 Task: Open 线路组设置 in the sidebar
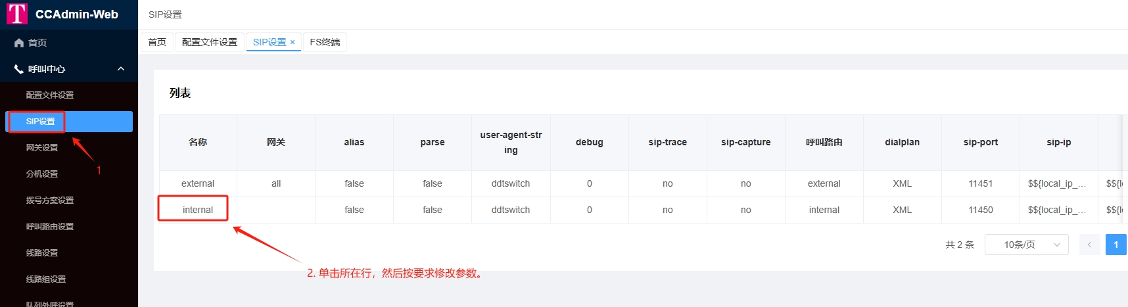point(46,279)
